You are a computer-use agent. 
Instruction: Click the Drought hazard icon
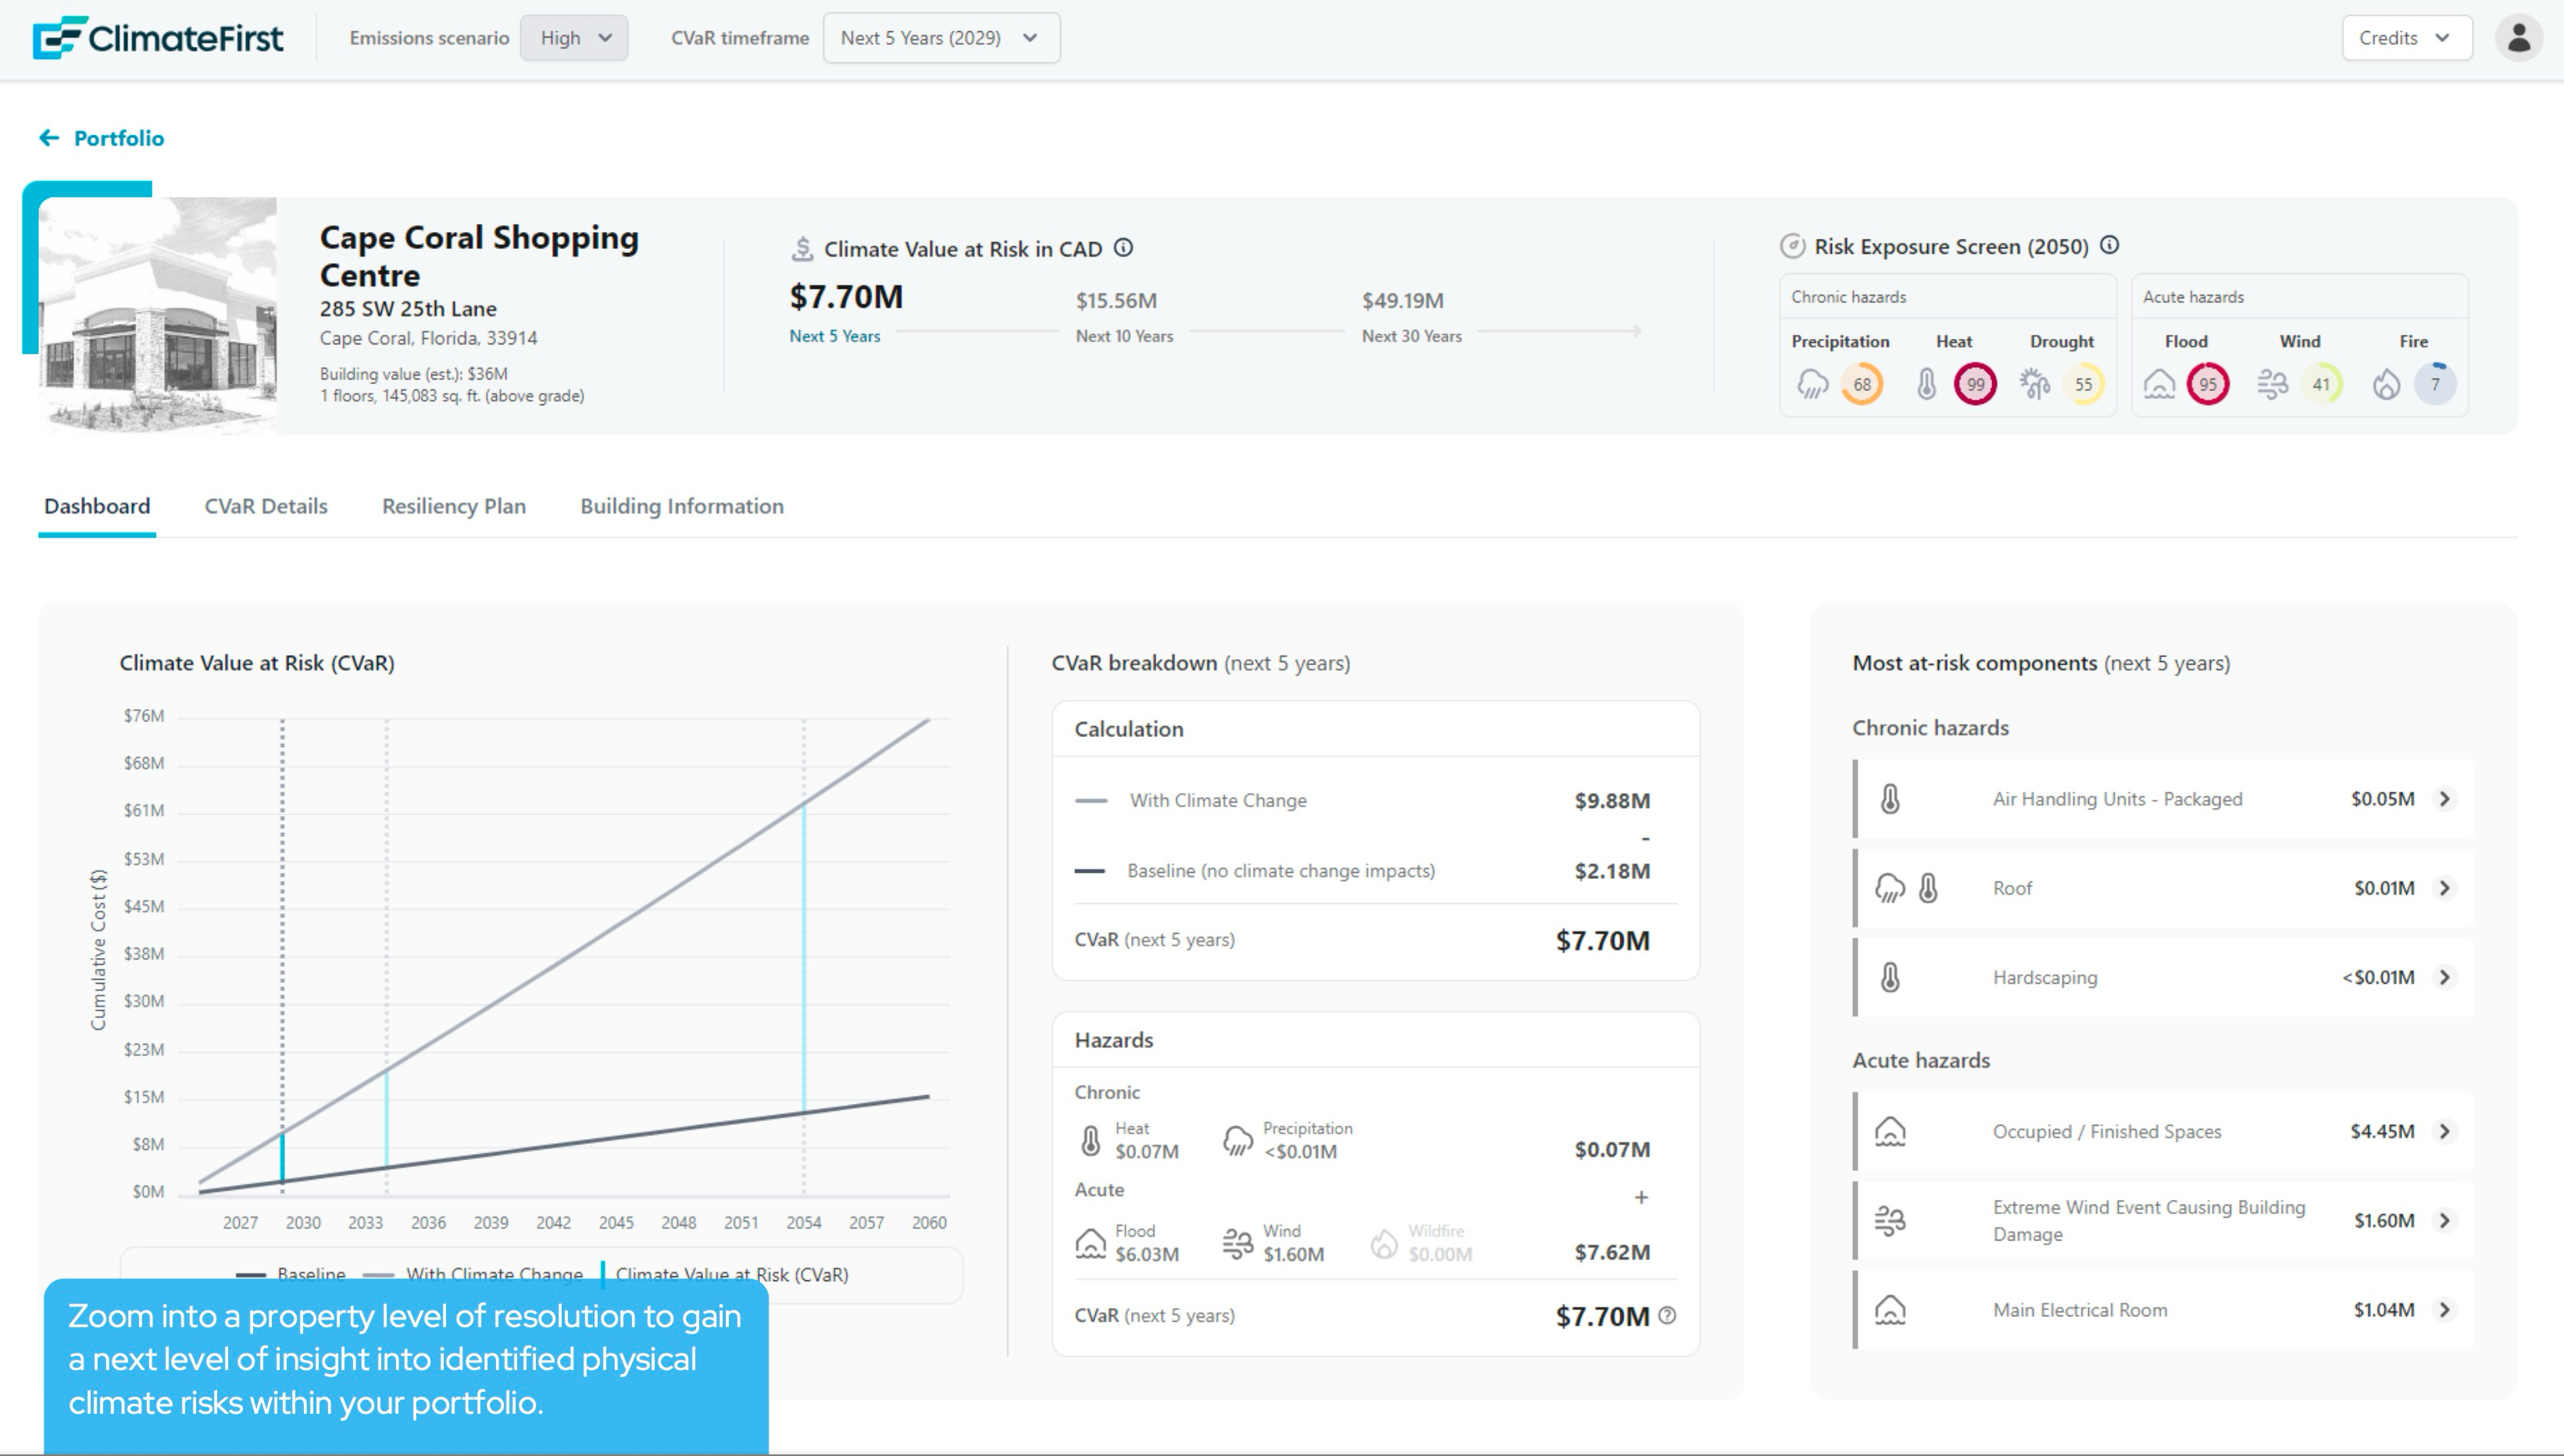[x=2035, y=384]
